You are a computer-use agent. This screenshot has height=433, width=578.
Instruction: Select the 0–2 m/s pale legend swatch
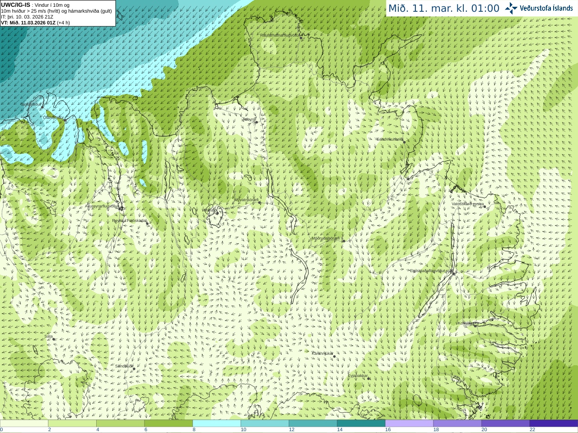pos(24,424)
